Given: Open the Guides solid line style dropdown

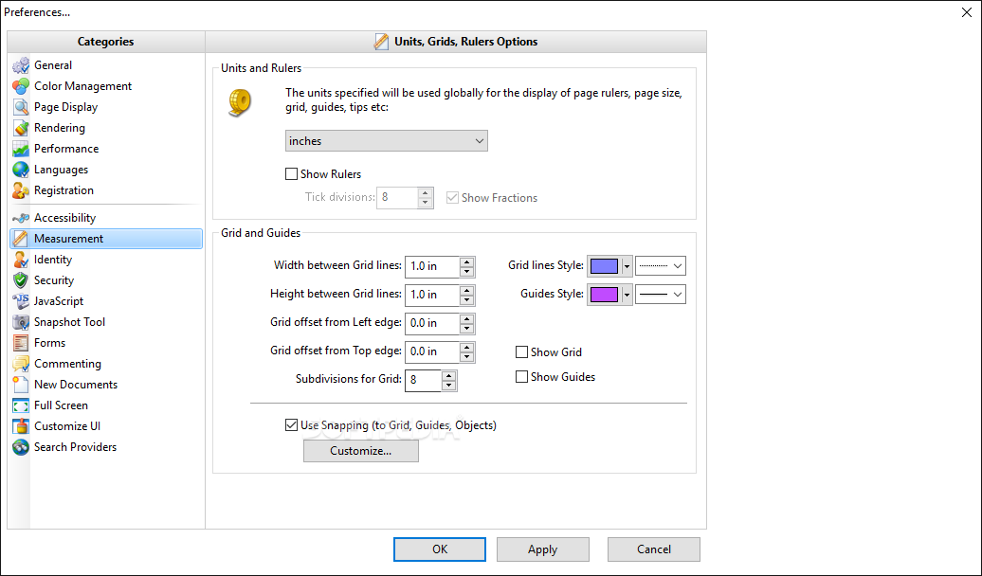Looking at the screenshot, I should (661, 295).
